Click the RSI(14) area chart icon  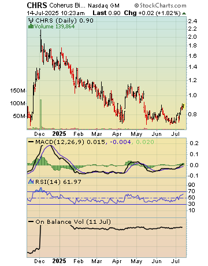(31, 182)
